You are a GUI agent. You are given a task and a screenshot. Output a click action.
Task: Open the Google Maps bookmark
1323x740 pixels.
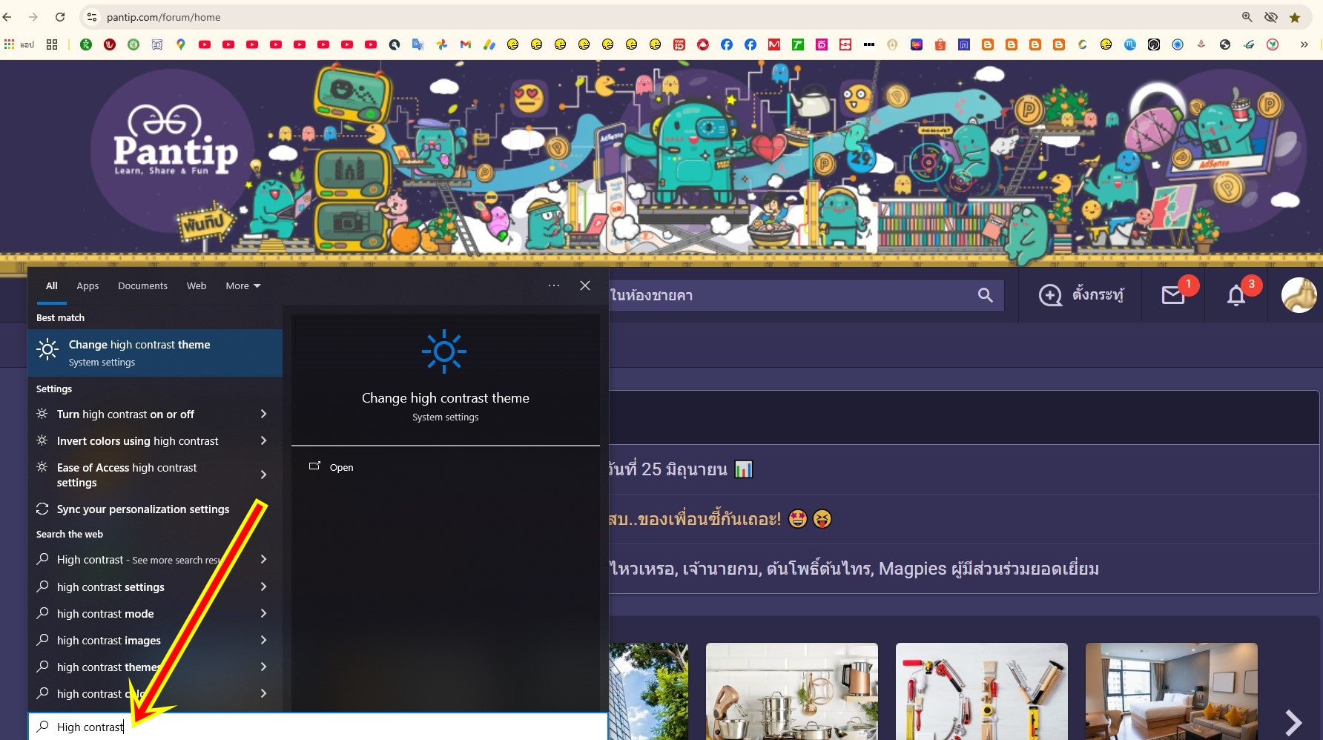click(x=181, y=44)
